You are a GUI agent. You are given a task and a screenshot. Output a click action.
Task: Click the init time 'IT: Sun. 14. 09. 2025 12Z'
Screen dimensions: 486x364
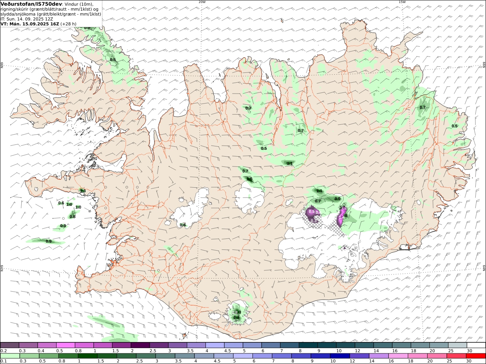27,19
